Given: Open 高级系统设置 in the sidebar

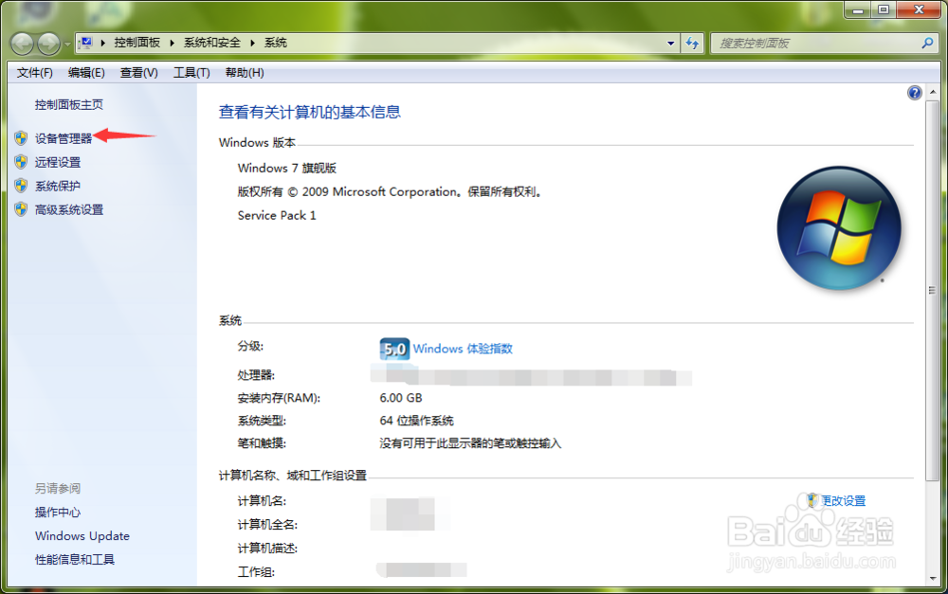Looking at the screenshot, I should (69, 209).
